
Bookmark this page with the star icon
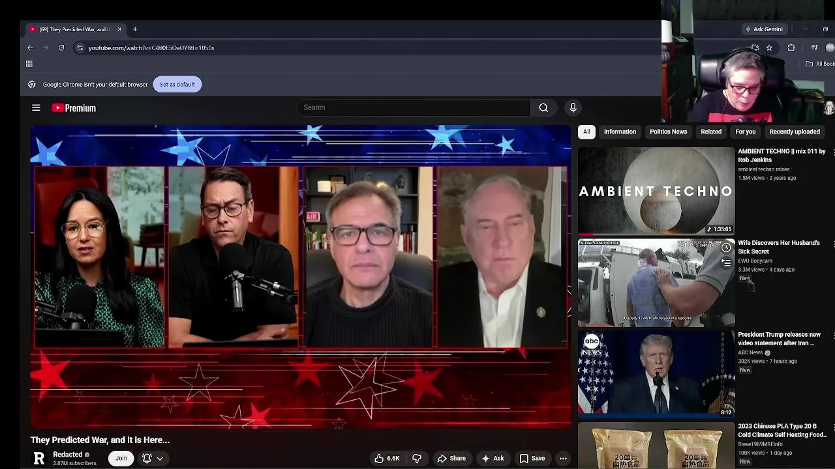769,48
